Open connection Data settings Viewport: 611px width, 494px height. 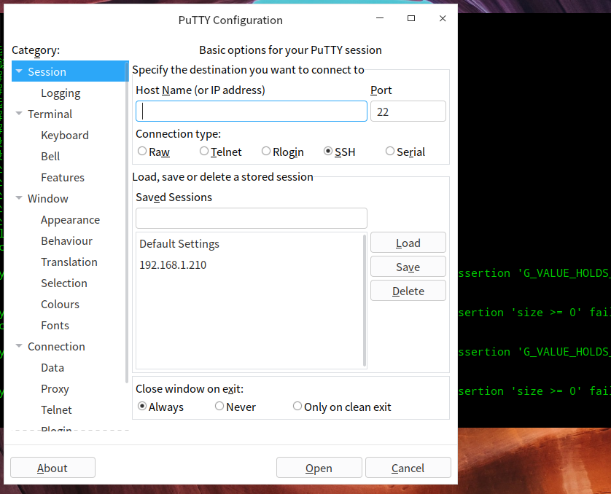coord(52,367)
